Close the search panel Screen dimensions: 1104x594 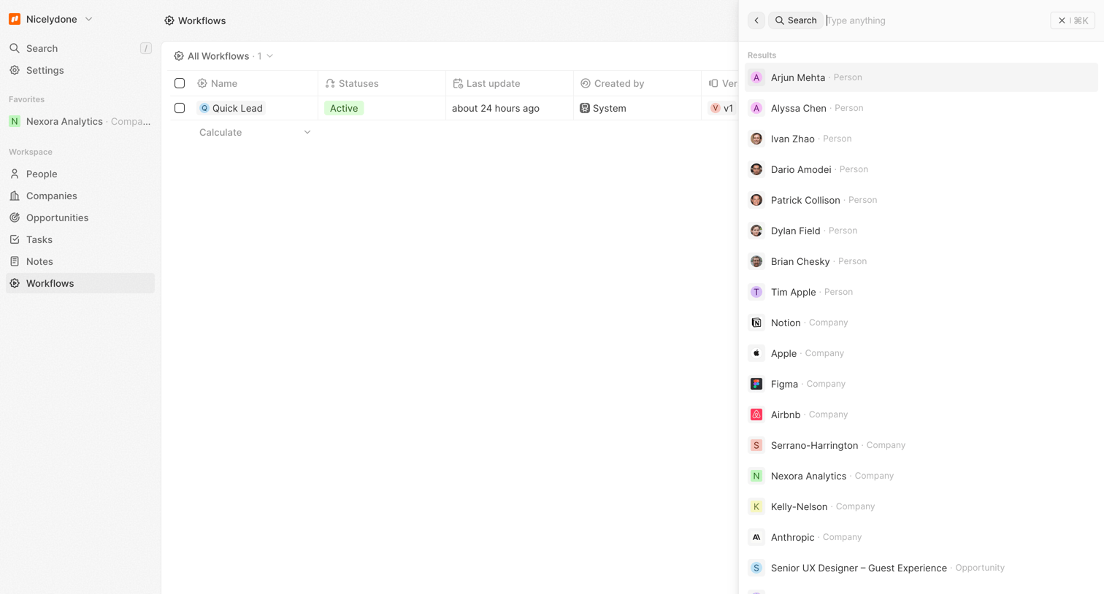(x=1073, y=20)
